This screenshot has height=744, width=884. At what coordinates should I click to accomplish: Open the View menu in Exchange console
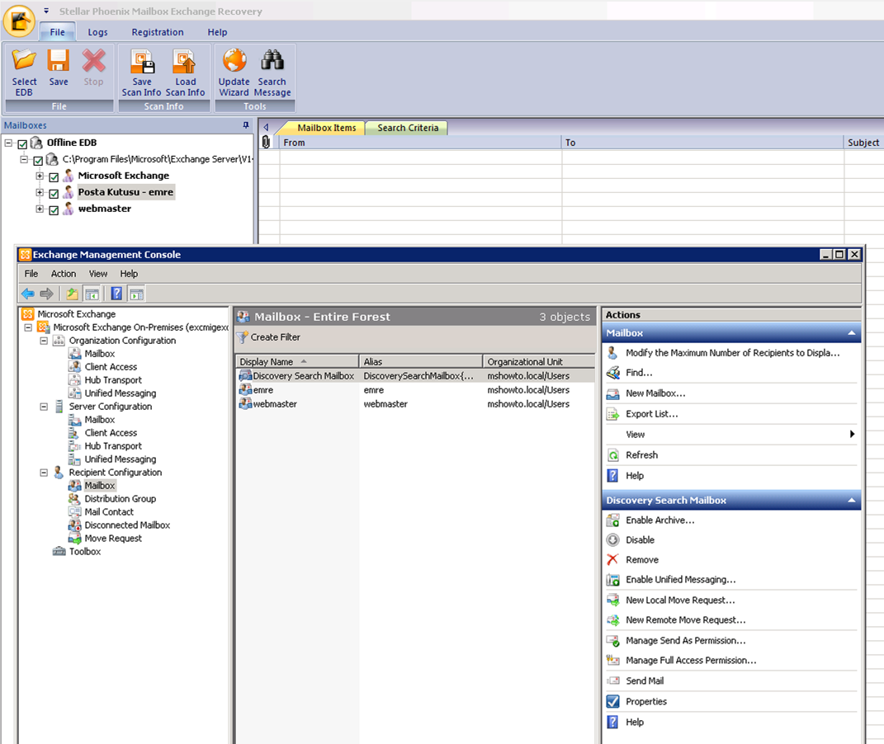(x=98, y=274)
